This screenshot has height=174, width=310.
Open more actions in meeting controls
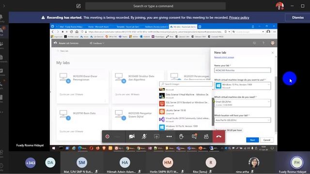click(169, 136)
